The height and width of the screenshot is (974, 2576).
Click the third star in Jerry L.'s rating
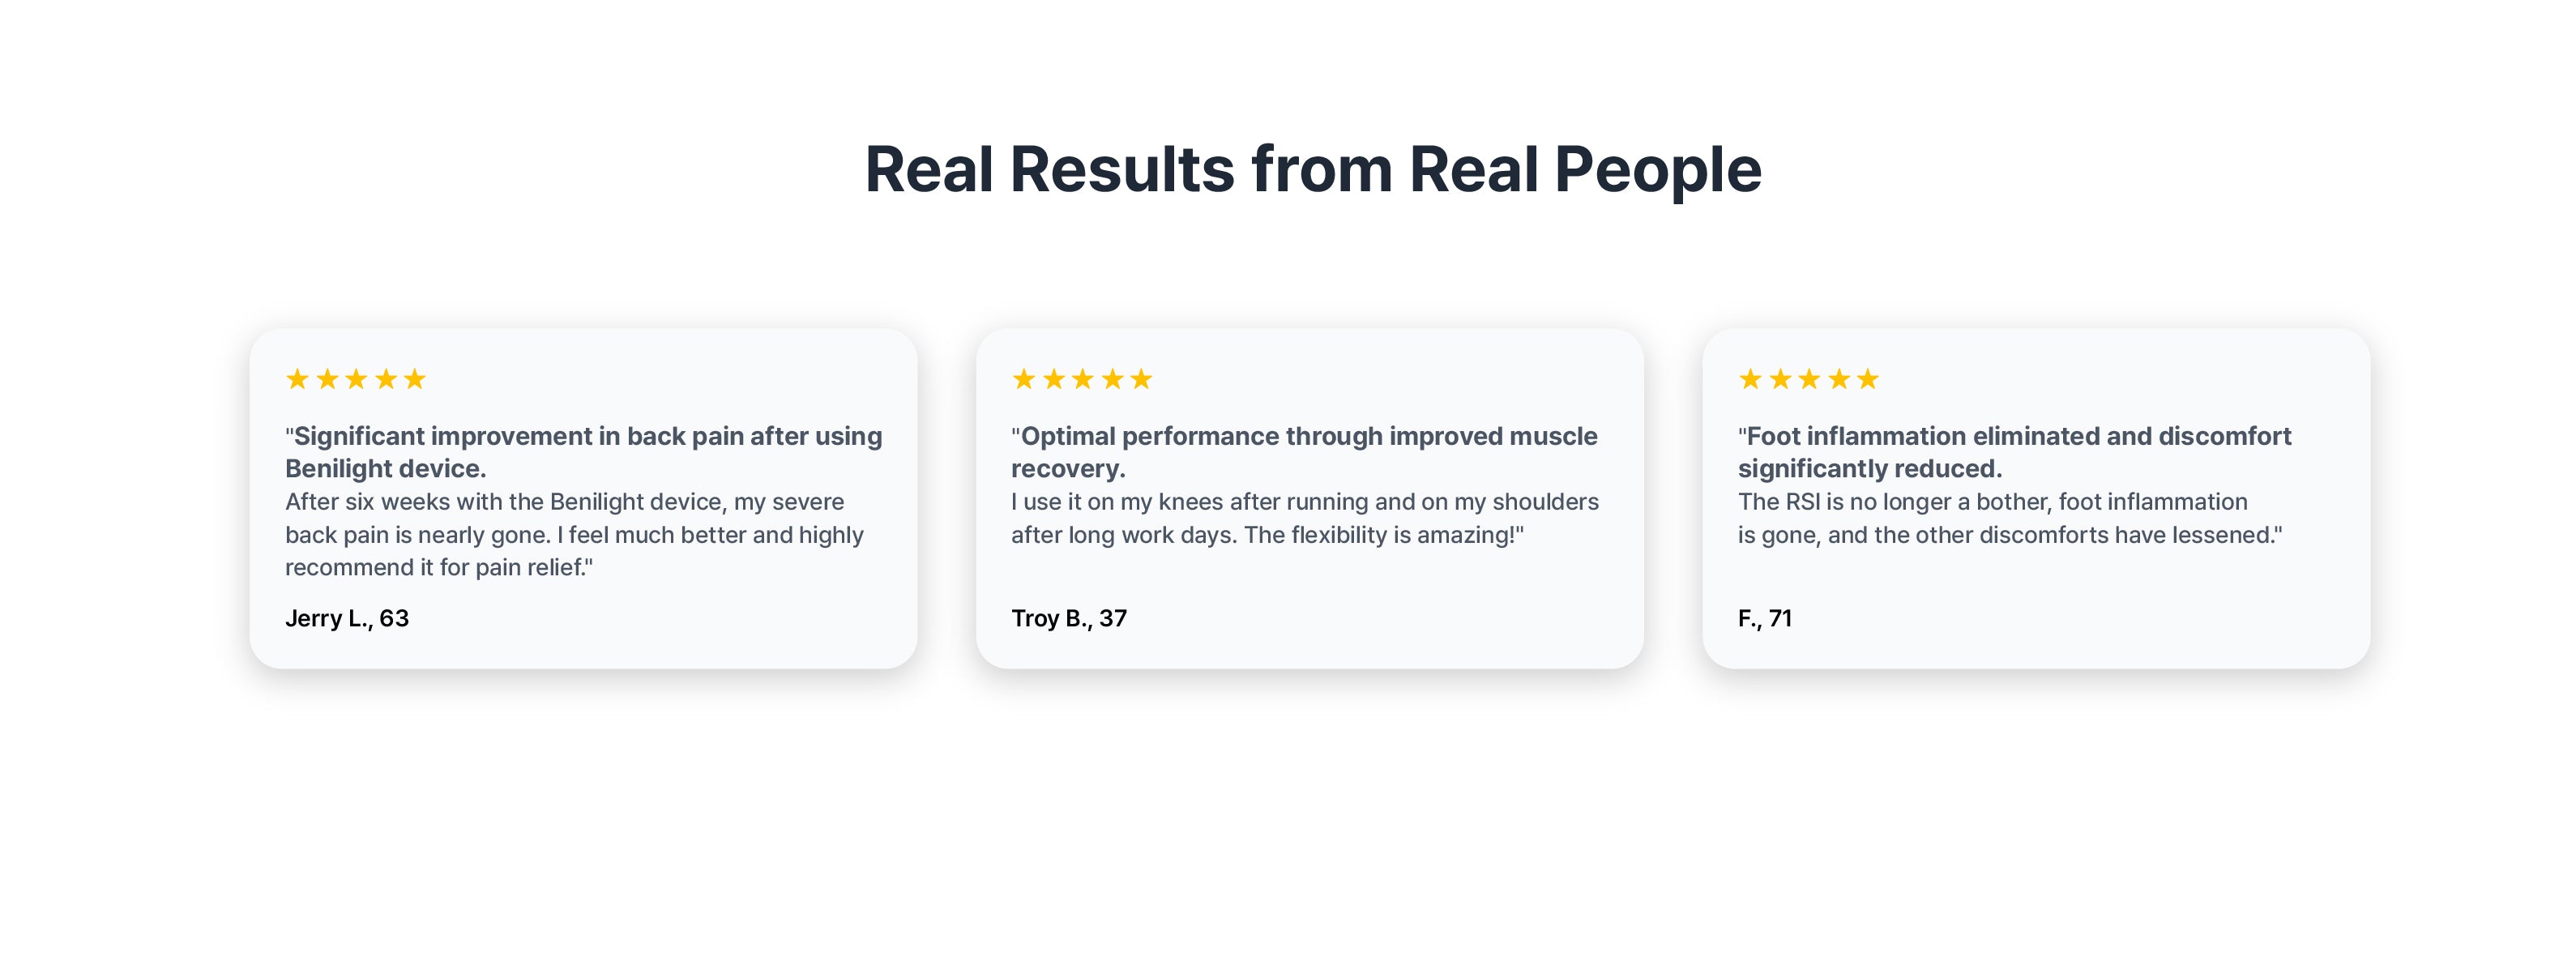356,379
